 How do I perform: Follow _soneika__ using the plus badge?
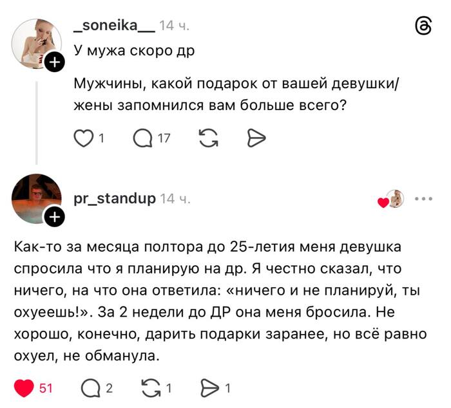point(55,62)
